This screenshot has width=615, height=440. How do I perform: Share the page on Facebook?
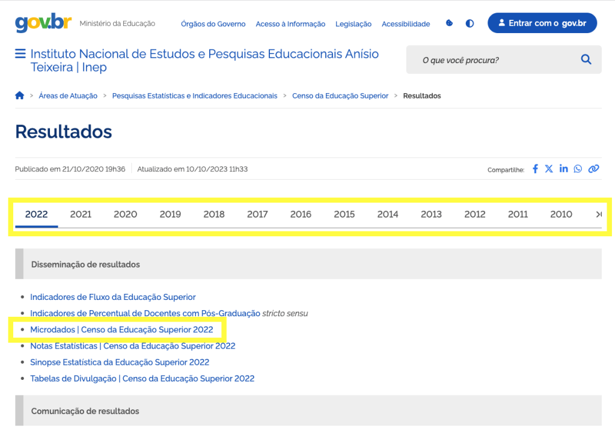coord(535,169)
